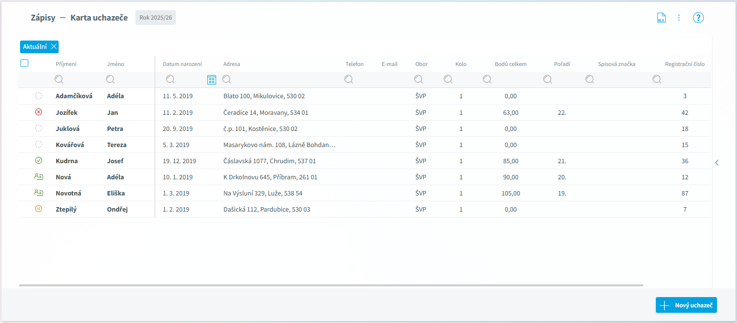
Task: Click the Nový uchazeč button
Action: [686, 305]
